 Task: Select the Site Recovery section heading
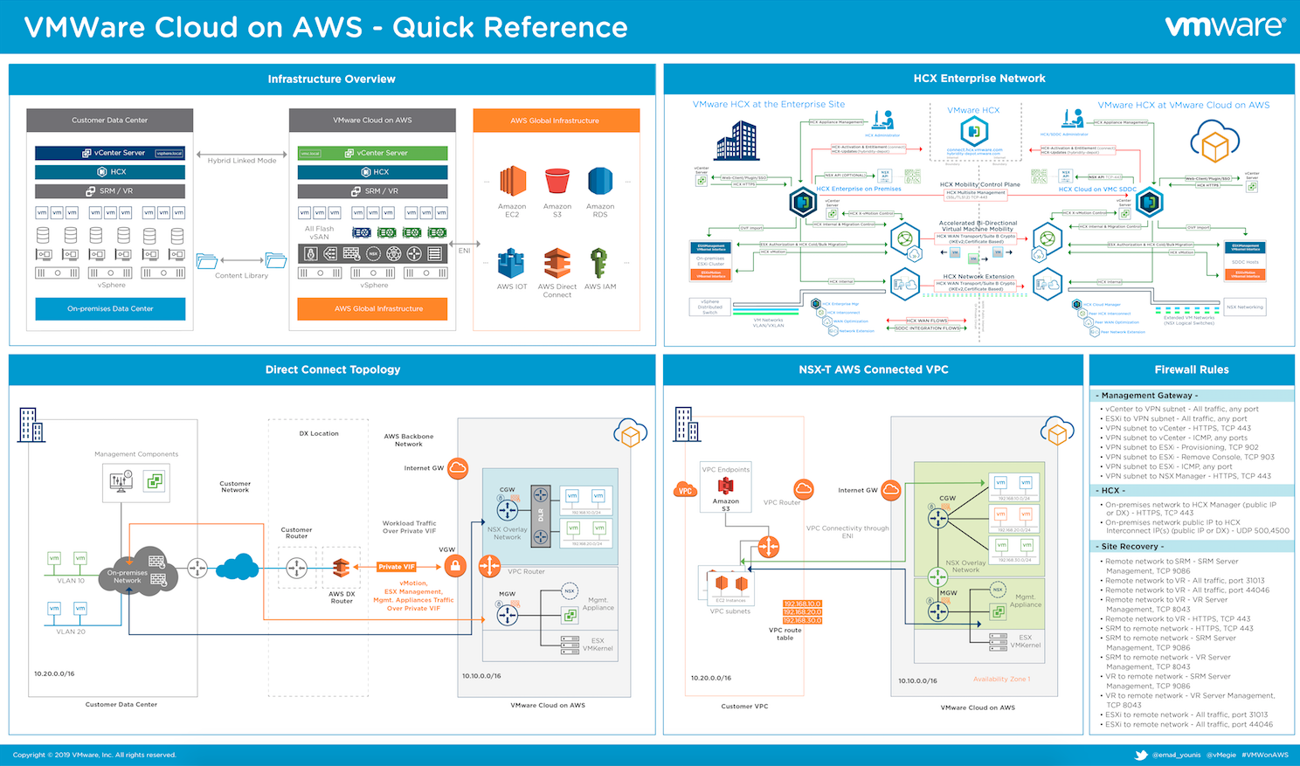pos(1193,547)
